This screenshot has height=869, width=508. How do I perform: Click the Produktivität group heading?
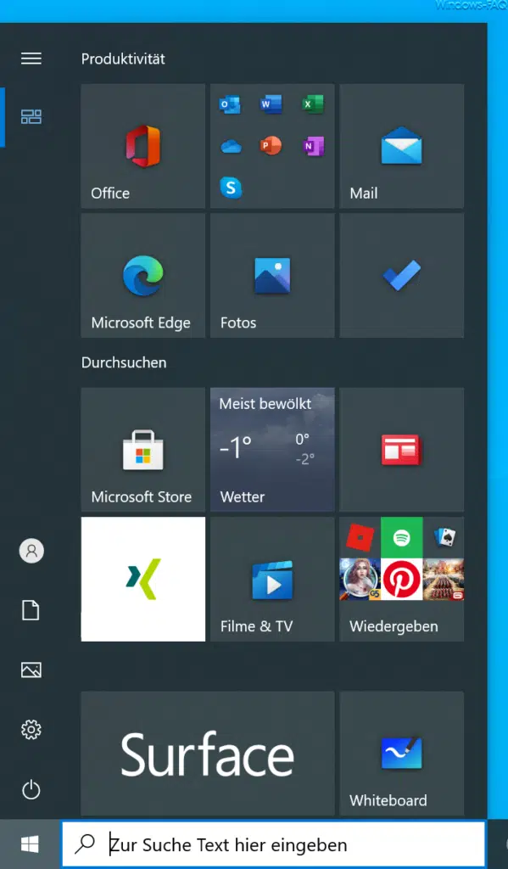123,59
